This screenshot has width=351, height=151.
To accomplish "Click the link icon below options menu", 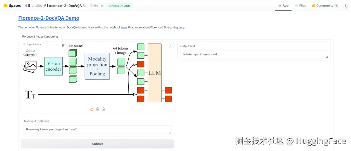I will [x=346, y=7].
